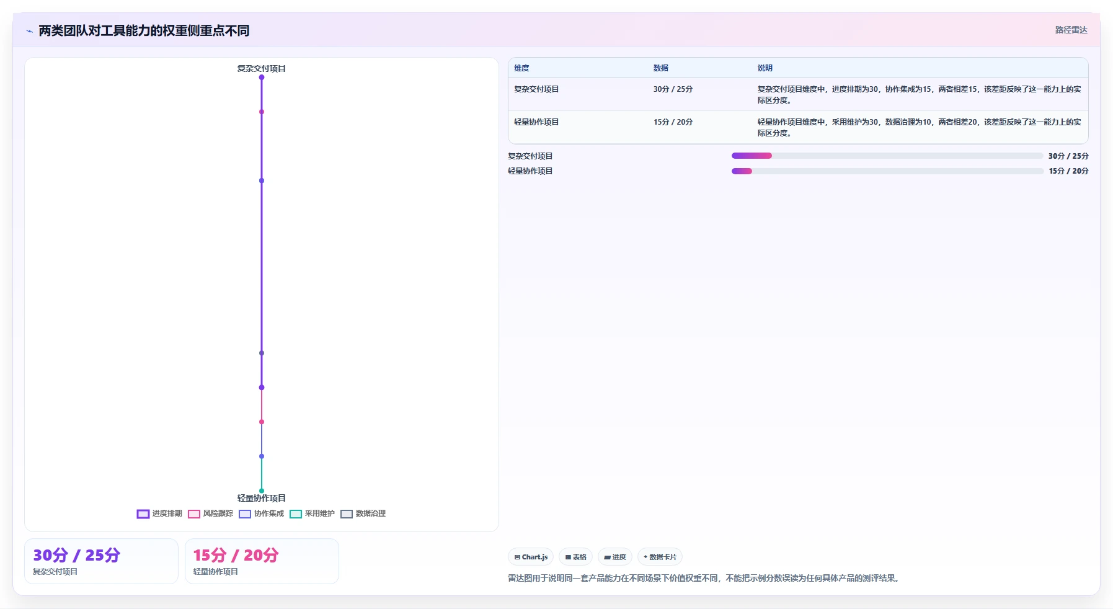Click the description starting 轻量协作项目维度中

(x=919, y=128)
